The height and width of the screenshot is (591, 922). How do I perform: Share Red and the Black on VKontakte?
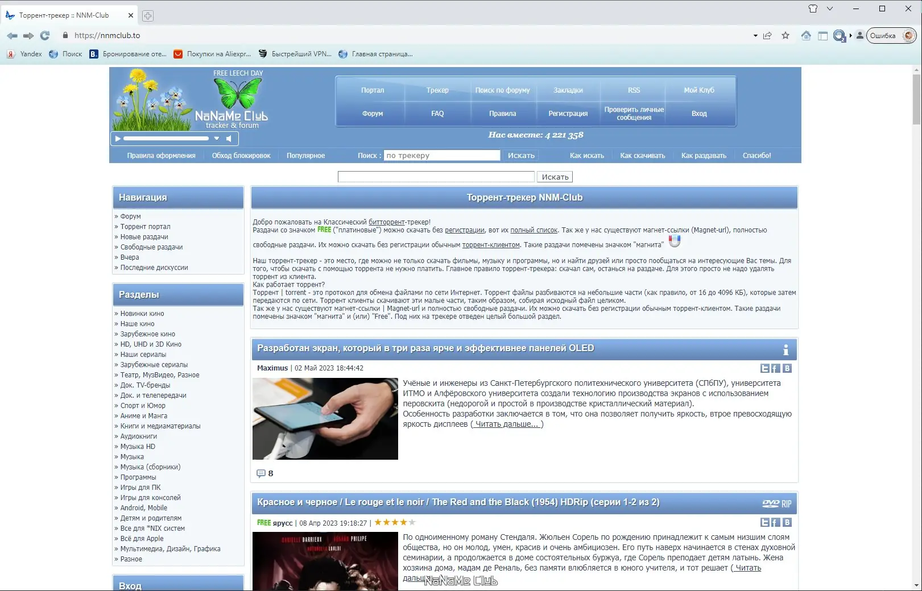(x=787, y=522)
